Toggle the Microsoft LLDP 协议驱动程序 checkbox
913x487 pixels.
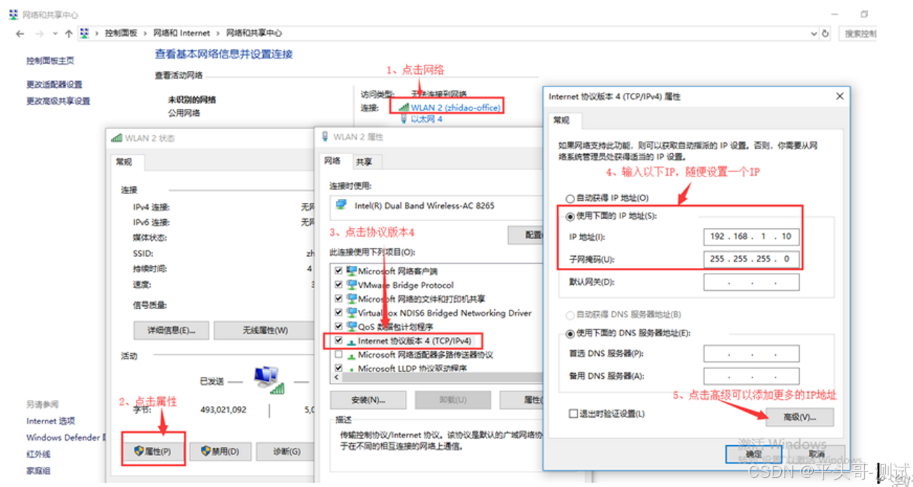(339, 368)
